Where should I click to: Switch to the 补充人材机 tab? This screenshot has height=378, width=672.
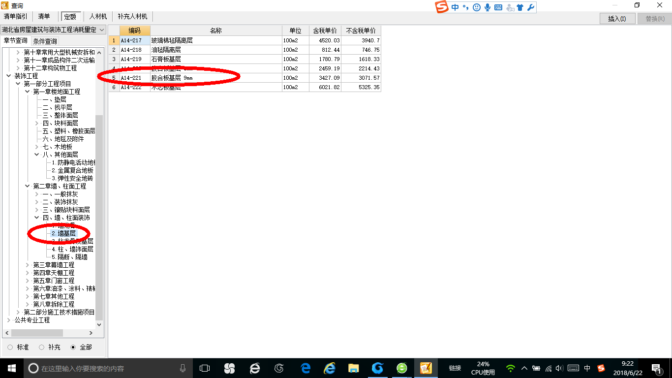click(132, 17)
